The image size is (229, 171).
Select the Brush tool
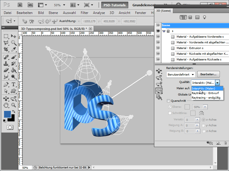point(13,57)
